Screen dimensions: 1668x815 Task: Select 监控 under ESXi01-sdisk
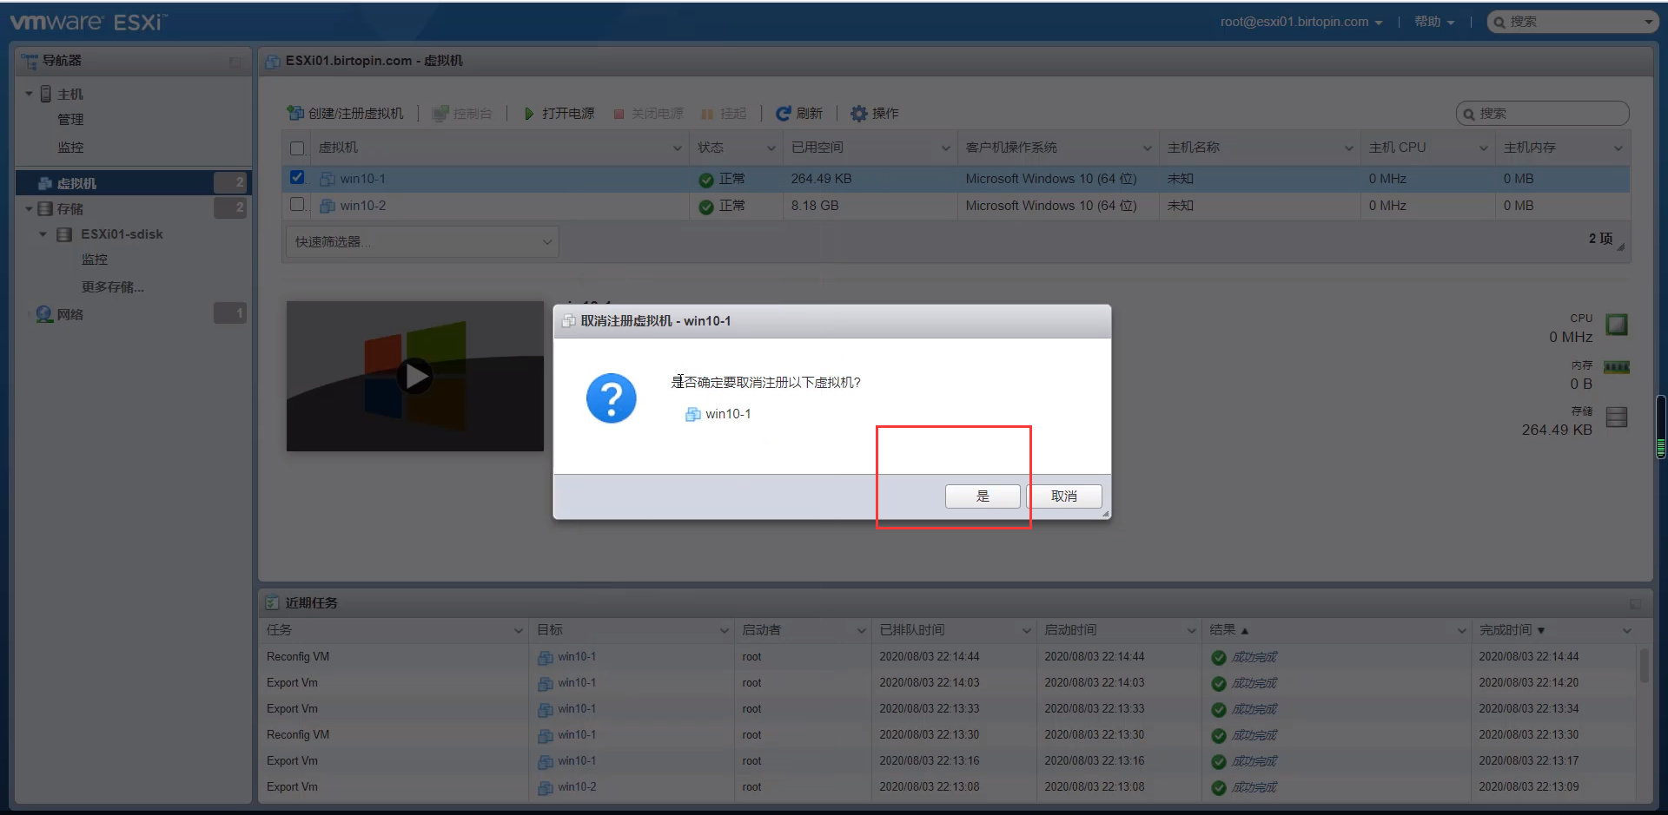coord(95,260)
